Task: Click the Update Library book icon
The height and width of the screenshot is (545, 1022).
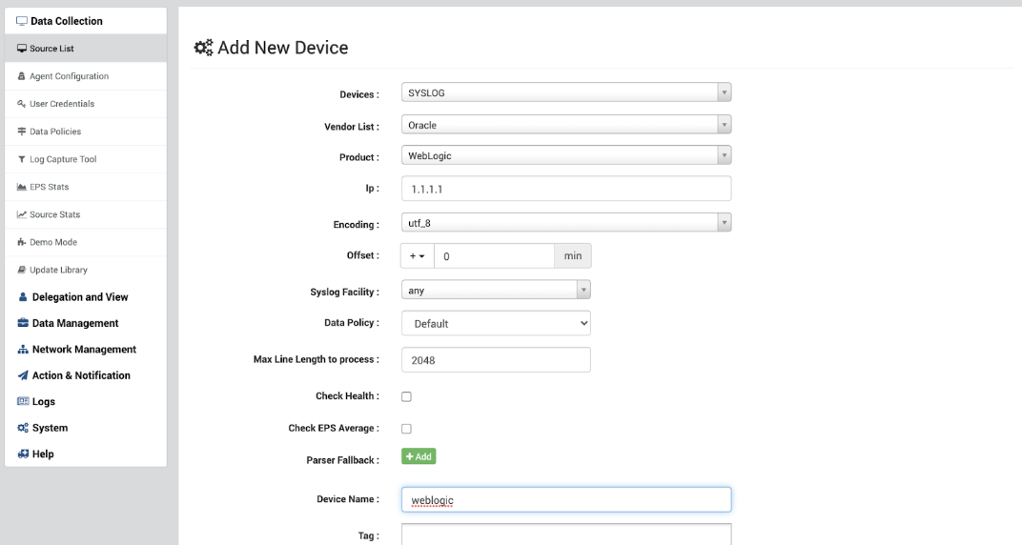Action: pos(22,270)
